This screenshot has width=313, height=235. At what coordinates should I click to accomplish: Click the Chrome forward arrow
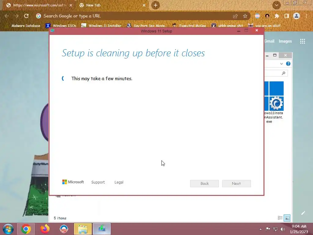click(x=17, y=16)
